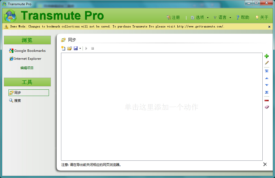Click the 编辑项目 edit items link

tap(27, 68)
